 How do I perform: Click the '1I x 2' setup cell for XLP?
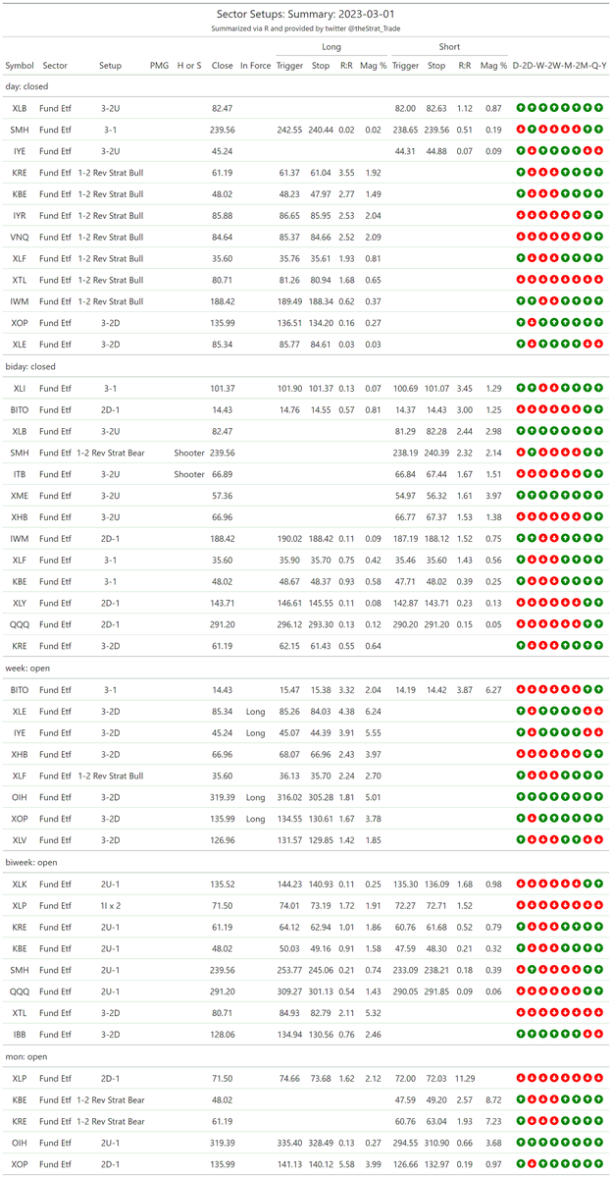point(110,906)
